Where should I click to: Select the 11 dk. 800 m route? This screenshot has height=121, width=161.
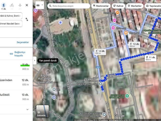(x=16, y=67)
